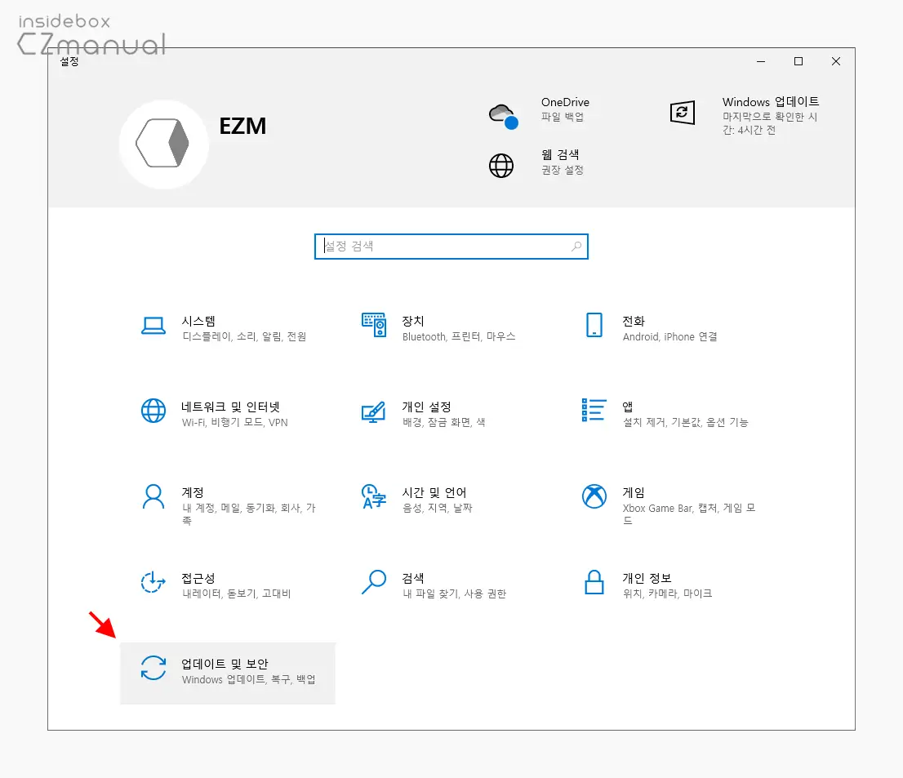
Task: Open the Devices keyboard icon
Action: [373, 325]
